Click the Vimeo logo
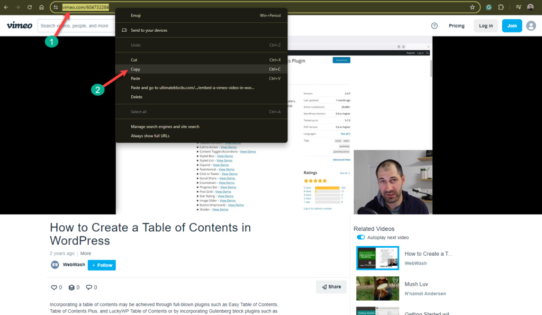542x315 pixels. (x=20, y=25)
